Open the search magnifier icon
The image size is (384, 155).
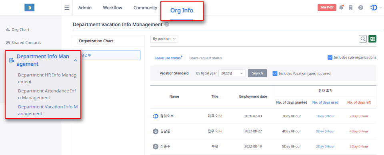(363, 39)
